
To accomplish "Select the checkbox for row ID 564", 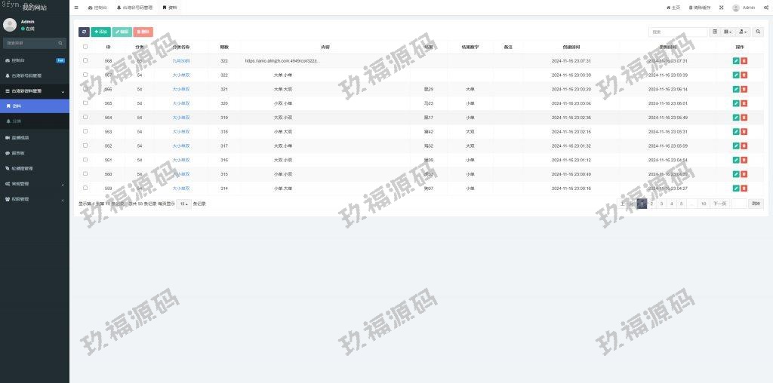I will coord(85,117).
